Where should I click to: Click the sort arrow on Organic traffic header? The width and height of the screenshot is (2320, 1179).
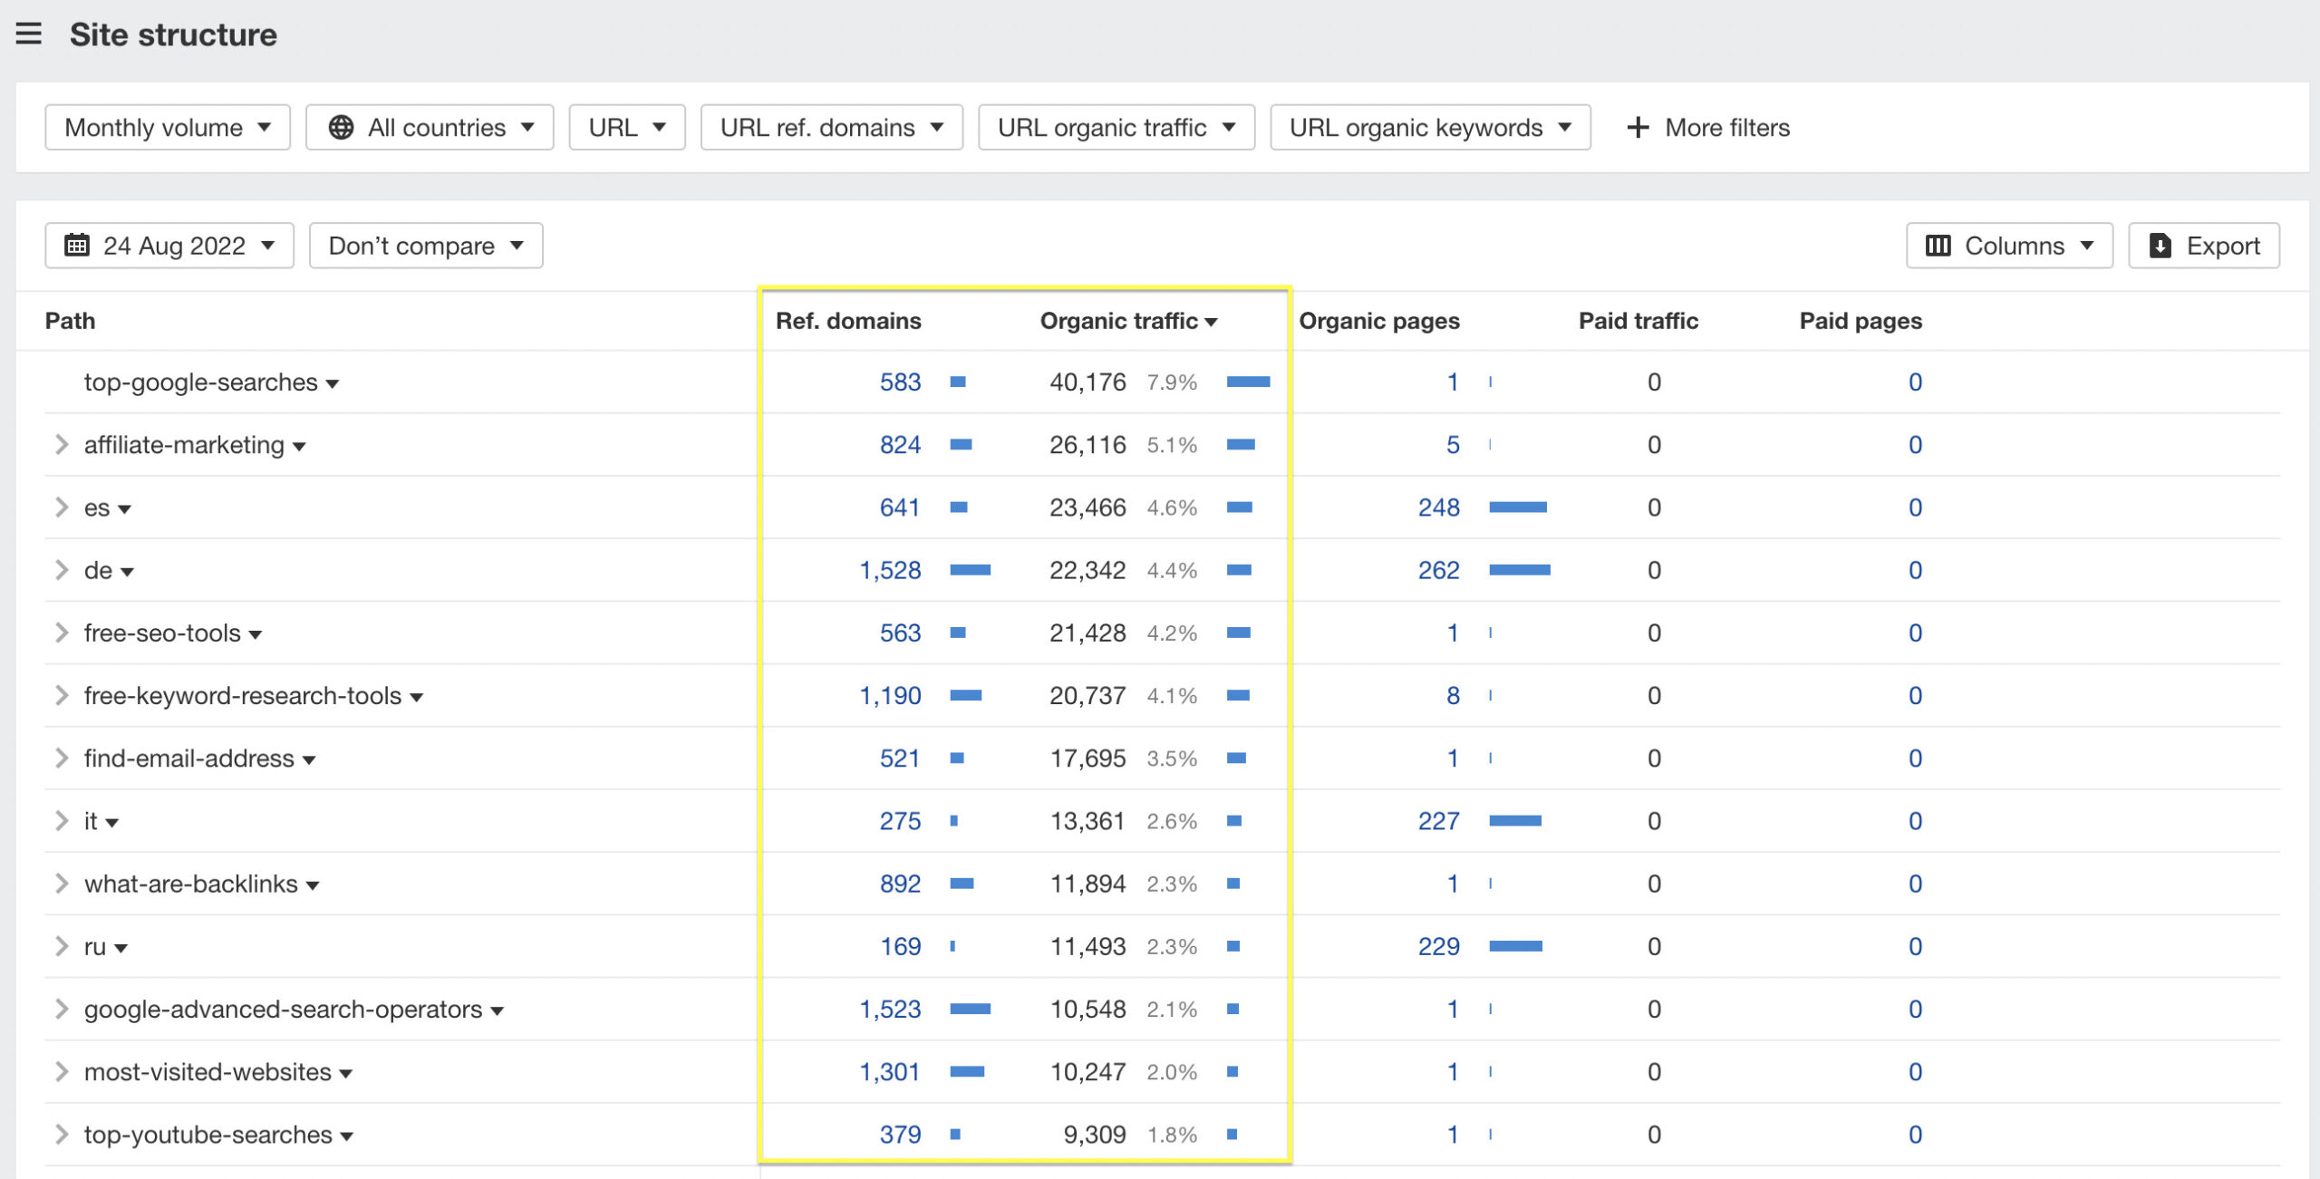click(1212, 321)
